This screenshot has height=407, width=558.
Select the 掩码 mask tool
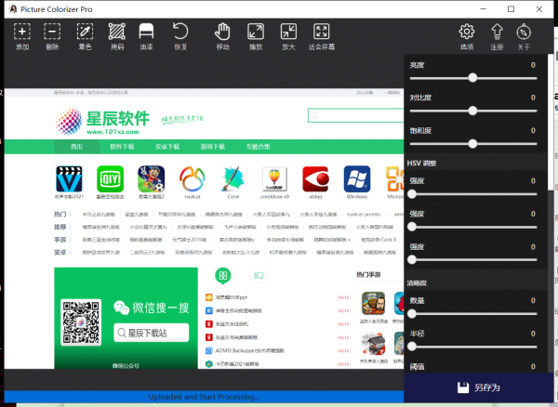[117, 32]
